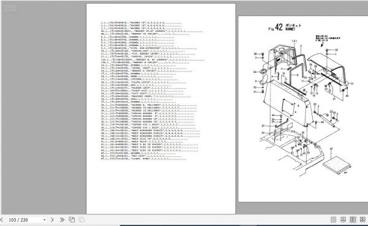Open the page number dropdown arrow
This screenshot has width=368, height=226.
coord(44,220)
